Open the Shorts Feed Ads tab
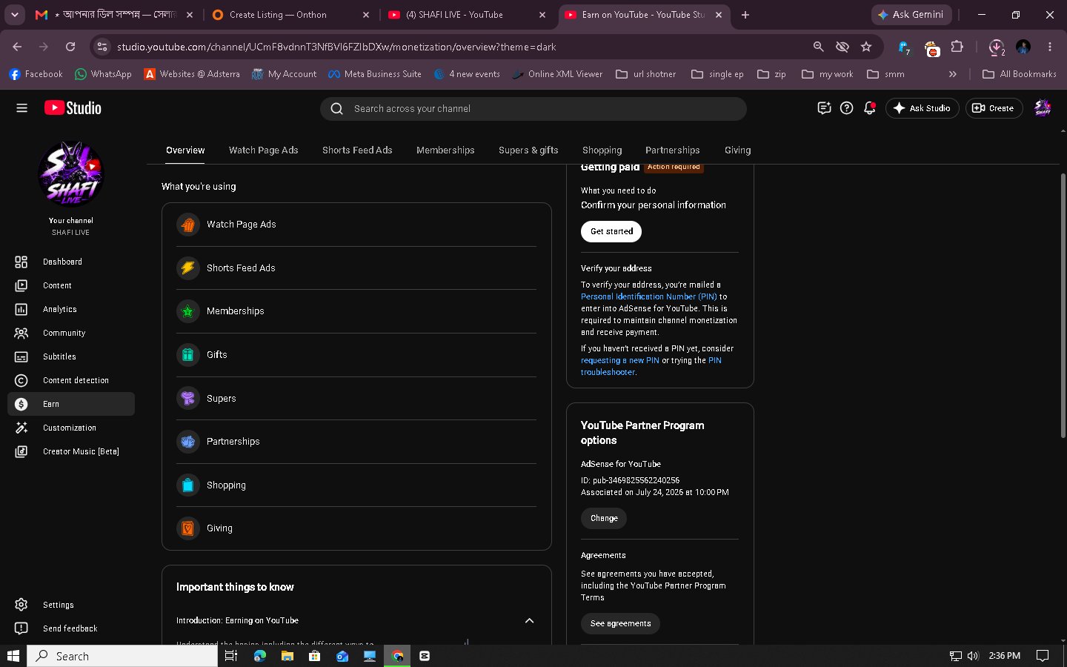This screenshot has height=667, width=1067. pos(357,150)
